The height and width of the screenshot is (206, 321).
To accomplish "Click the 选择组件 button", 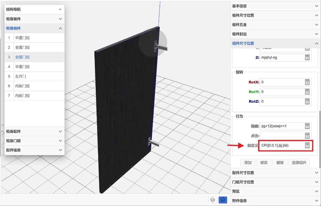I will [299, 163].
